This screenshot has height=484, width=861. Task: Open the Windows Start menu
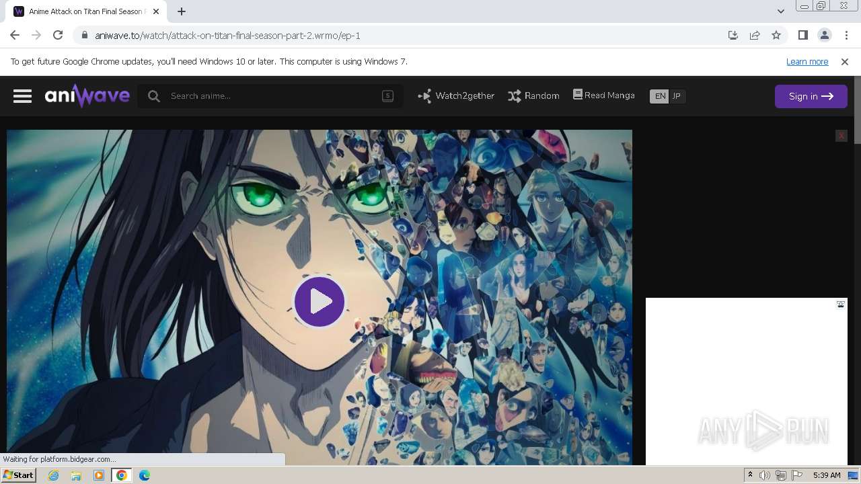coord(18,475)
